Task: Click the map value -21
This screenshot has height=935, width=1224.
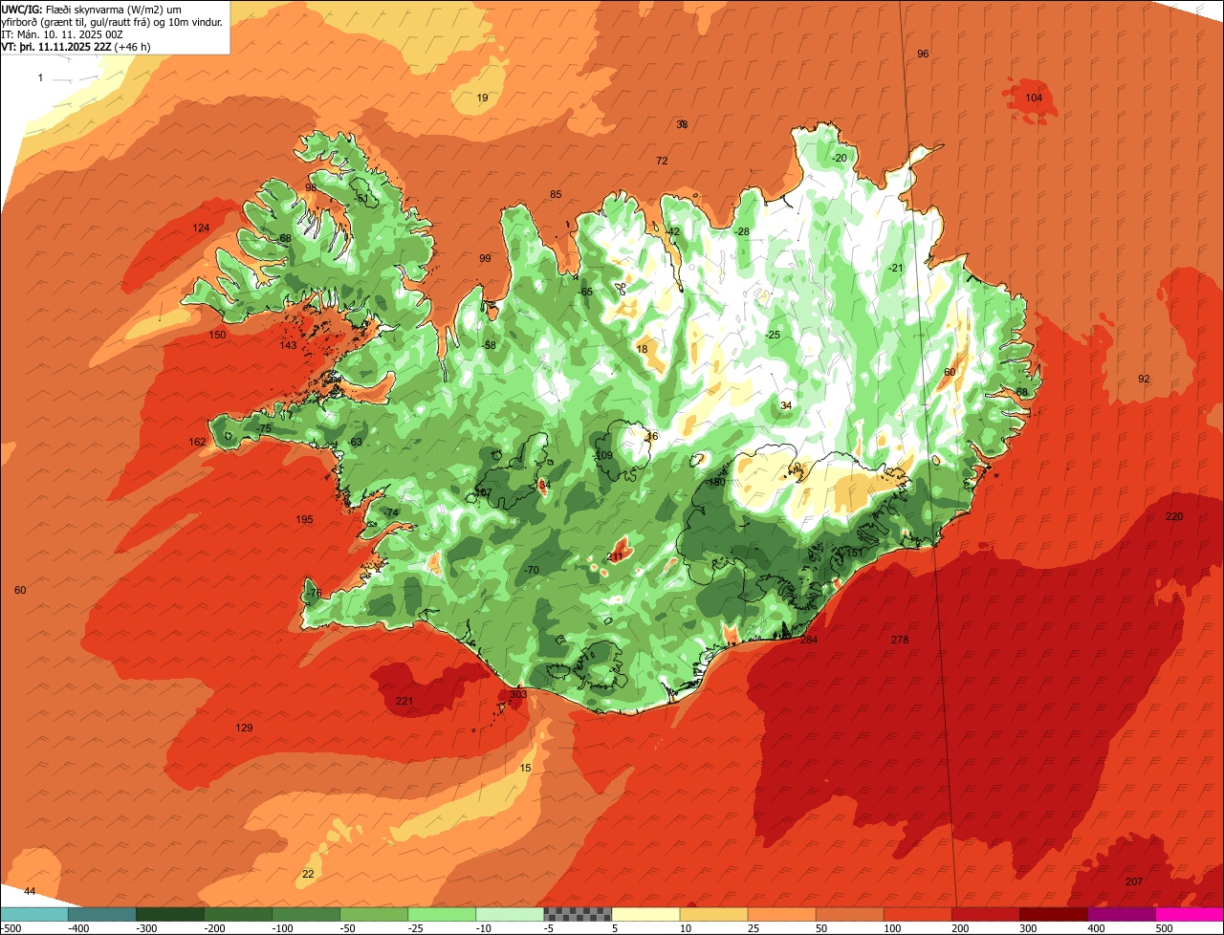Action: [x=895, y=268]
